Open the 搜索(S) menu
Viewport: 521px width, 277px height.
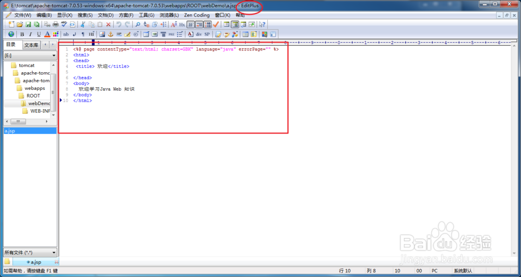point(85,15)
